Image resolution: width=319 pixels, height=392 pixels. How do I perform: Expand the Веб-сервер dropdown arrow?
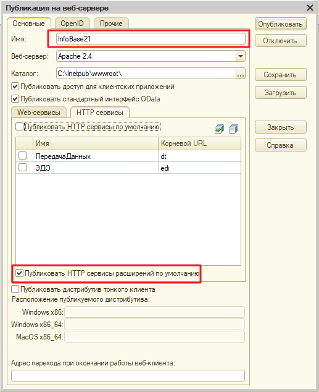tap(241, 56)
